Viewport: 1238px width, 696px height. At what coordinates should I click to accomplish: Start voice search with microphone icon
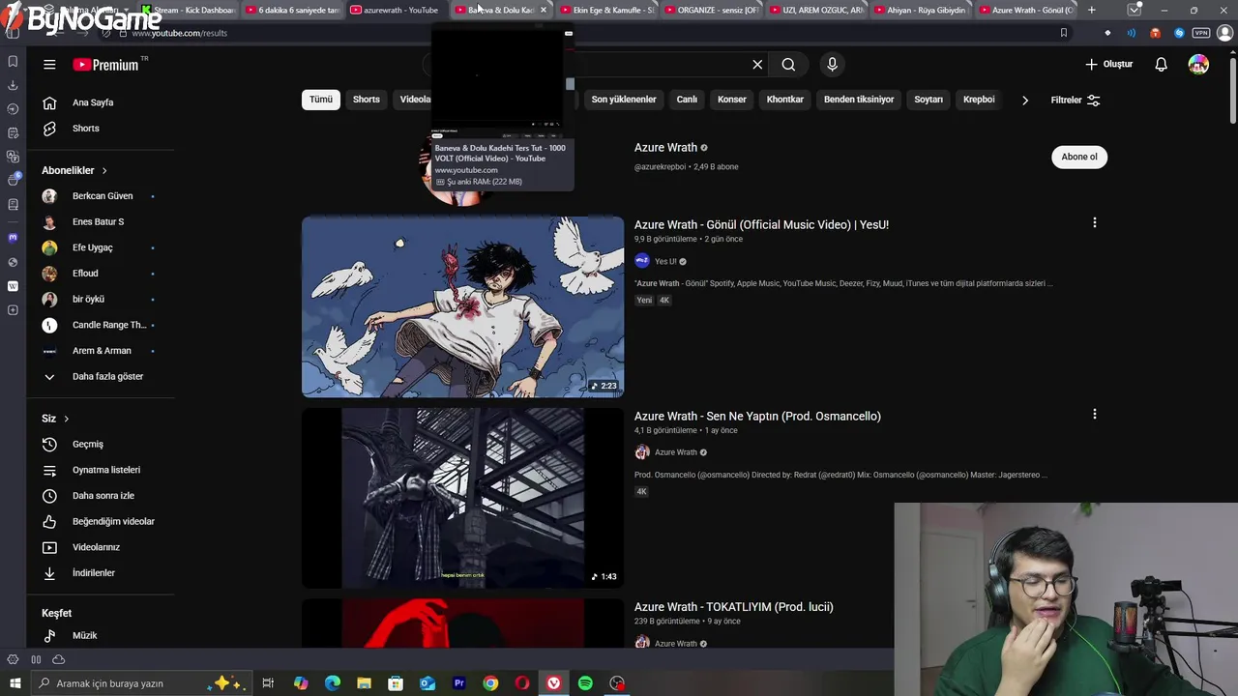tap(832, 65)
